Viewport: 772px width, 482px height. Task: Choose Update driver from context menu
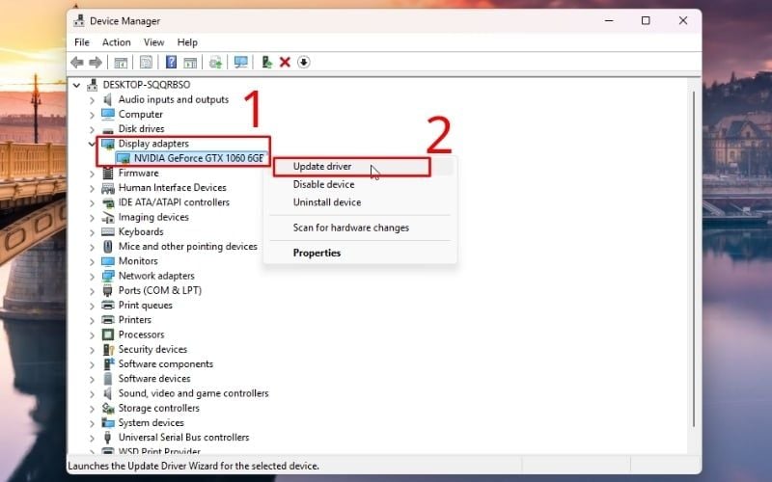[x=360, y=167]
